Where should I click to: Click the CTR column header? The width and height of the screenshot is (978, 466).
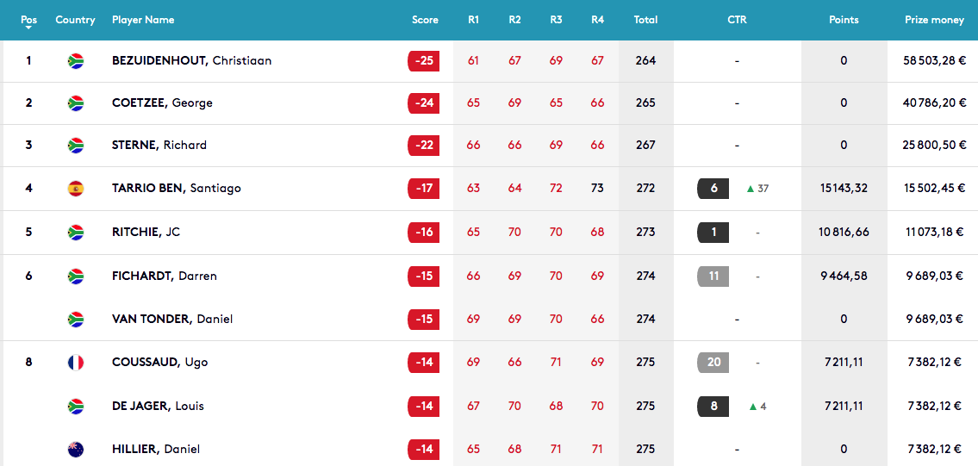(x=737, y=20)
